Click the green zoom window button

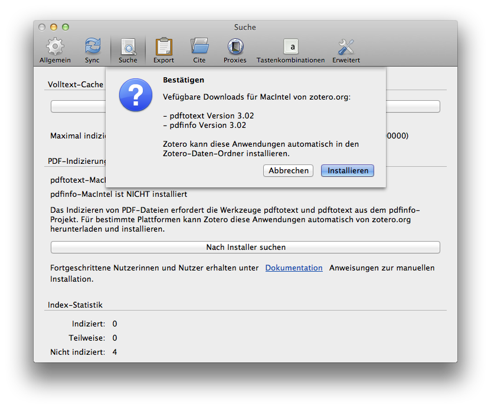[66, 27]
